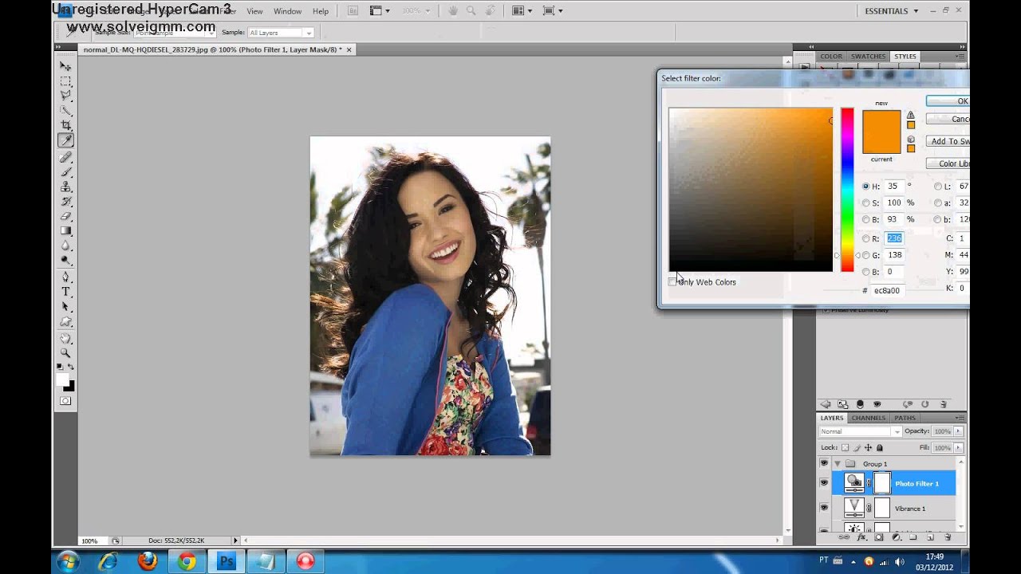The image size is (1021, 574).
Task: Select the Clone Stamp tool
Action: pyautogui.click(x=65, y=187)
